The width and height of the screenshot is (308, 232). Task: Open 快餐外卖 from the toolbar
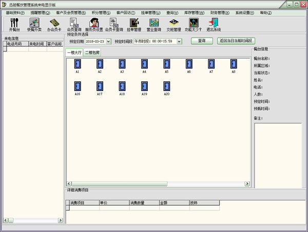pyautogui.click(x=34, y=24)
